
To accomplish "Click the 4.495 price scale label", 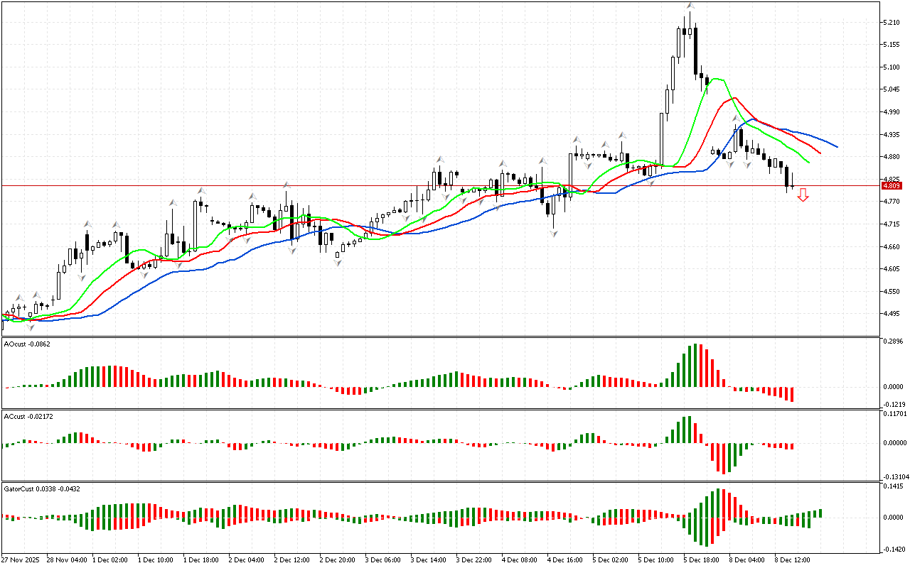I will [x=892, y=314].
